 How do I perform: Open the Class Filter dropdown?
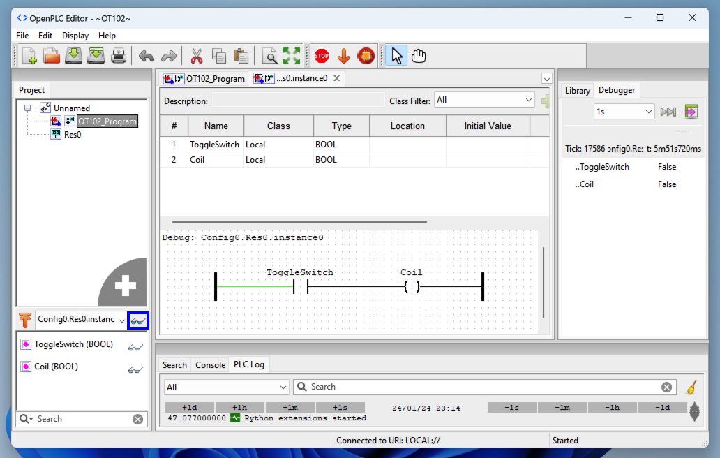pyautogui.click(x=484, y=100)
